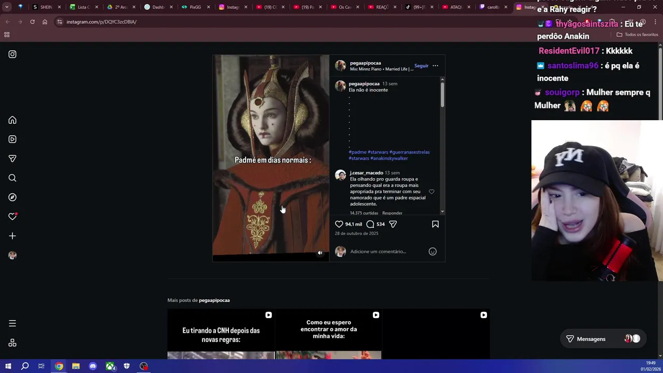Image resolution: width=663 pixels, height=373 pixels.
Task: Like j.cesar_macedo's comment
Action: pos(431,192)
